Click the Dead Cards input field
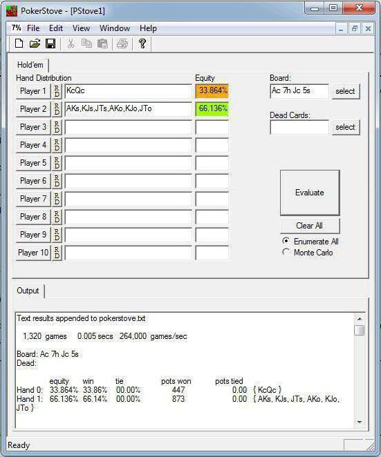This screenshot has height=457, width=381. [x=299, y=127]
